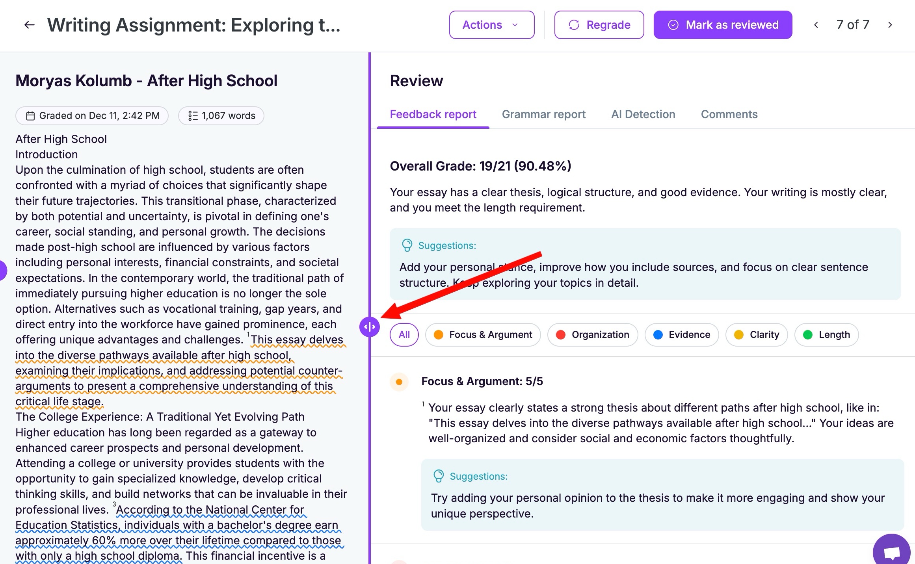Switch to the Comments tab
Image resolution: width=915 pixels, height=564 pixels.
click(x=729, y=114)
